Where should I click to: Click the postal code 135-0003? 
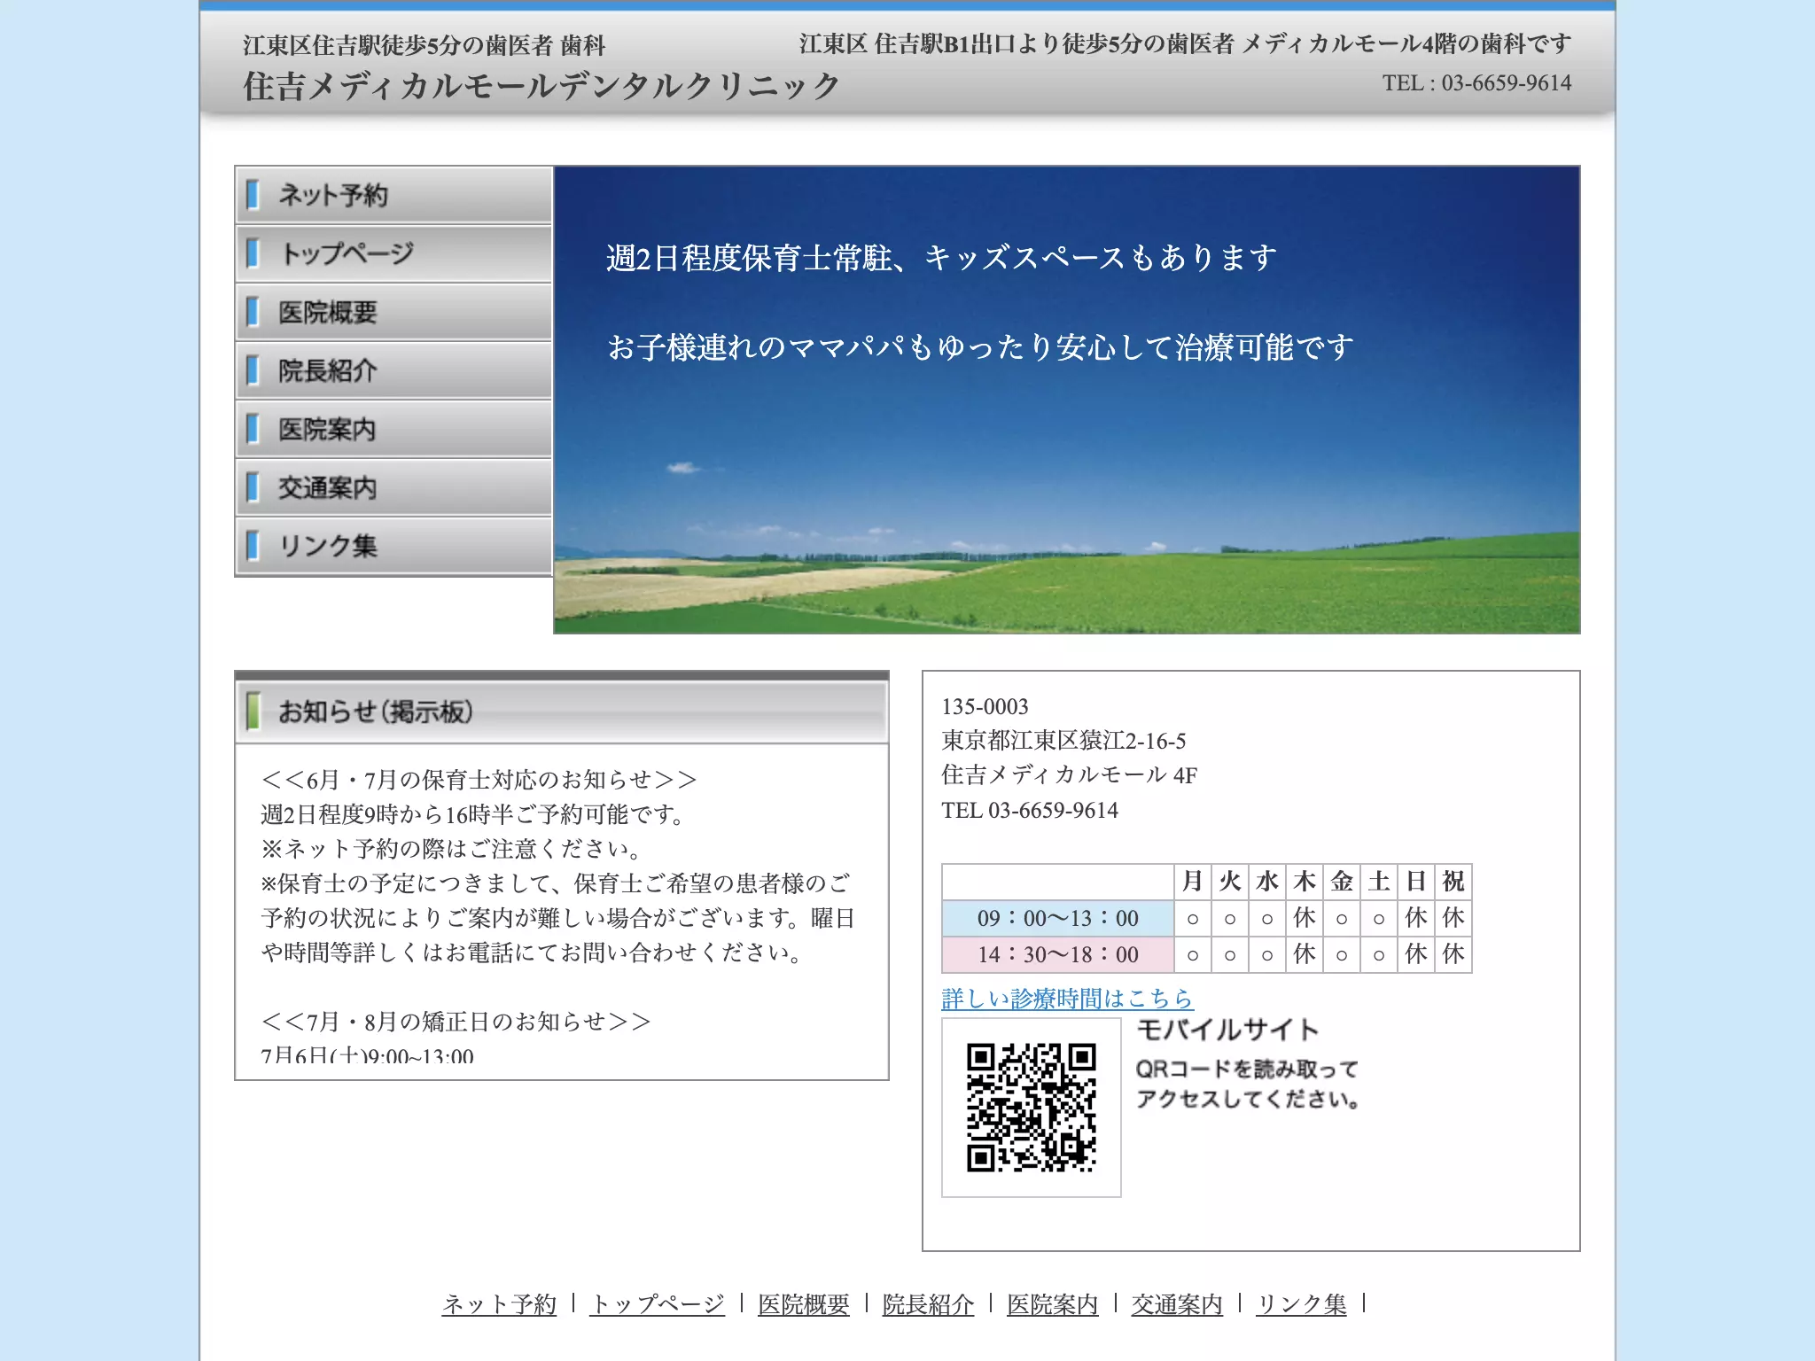pos(985,706)
